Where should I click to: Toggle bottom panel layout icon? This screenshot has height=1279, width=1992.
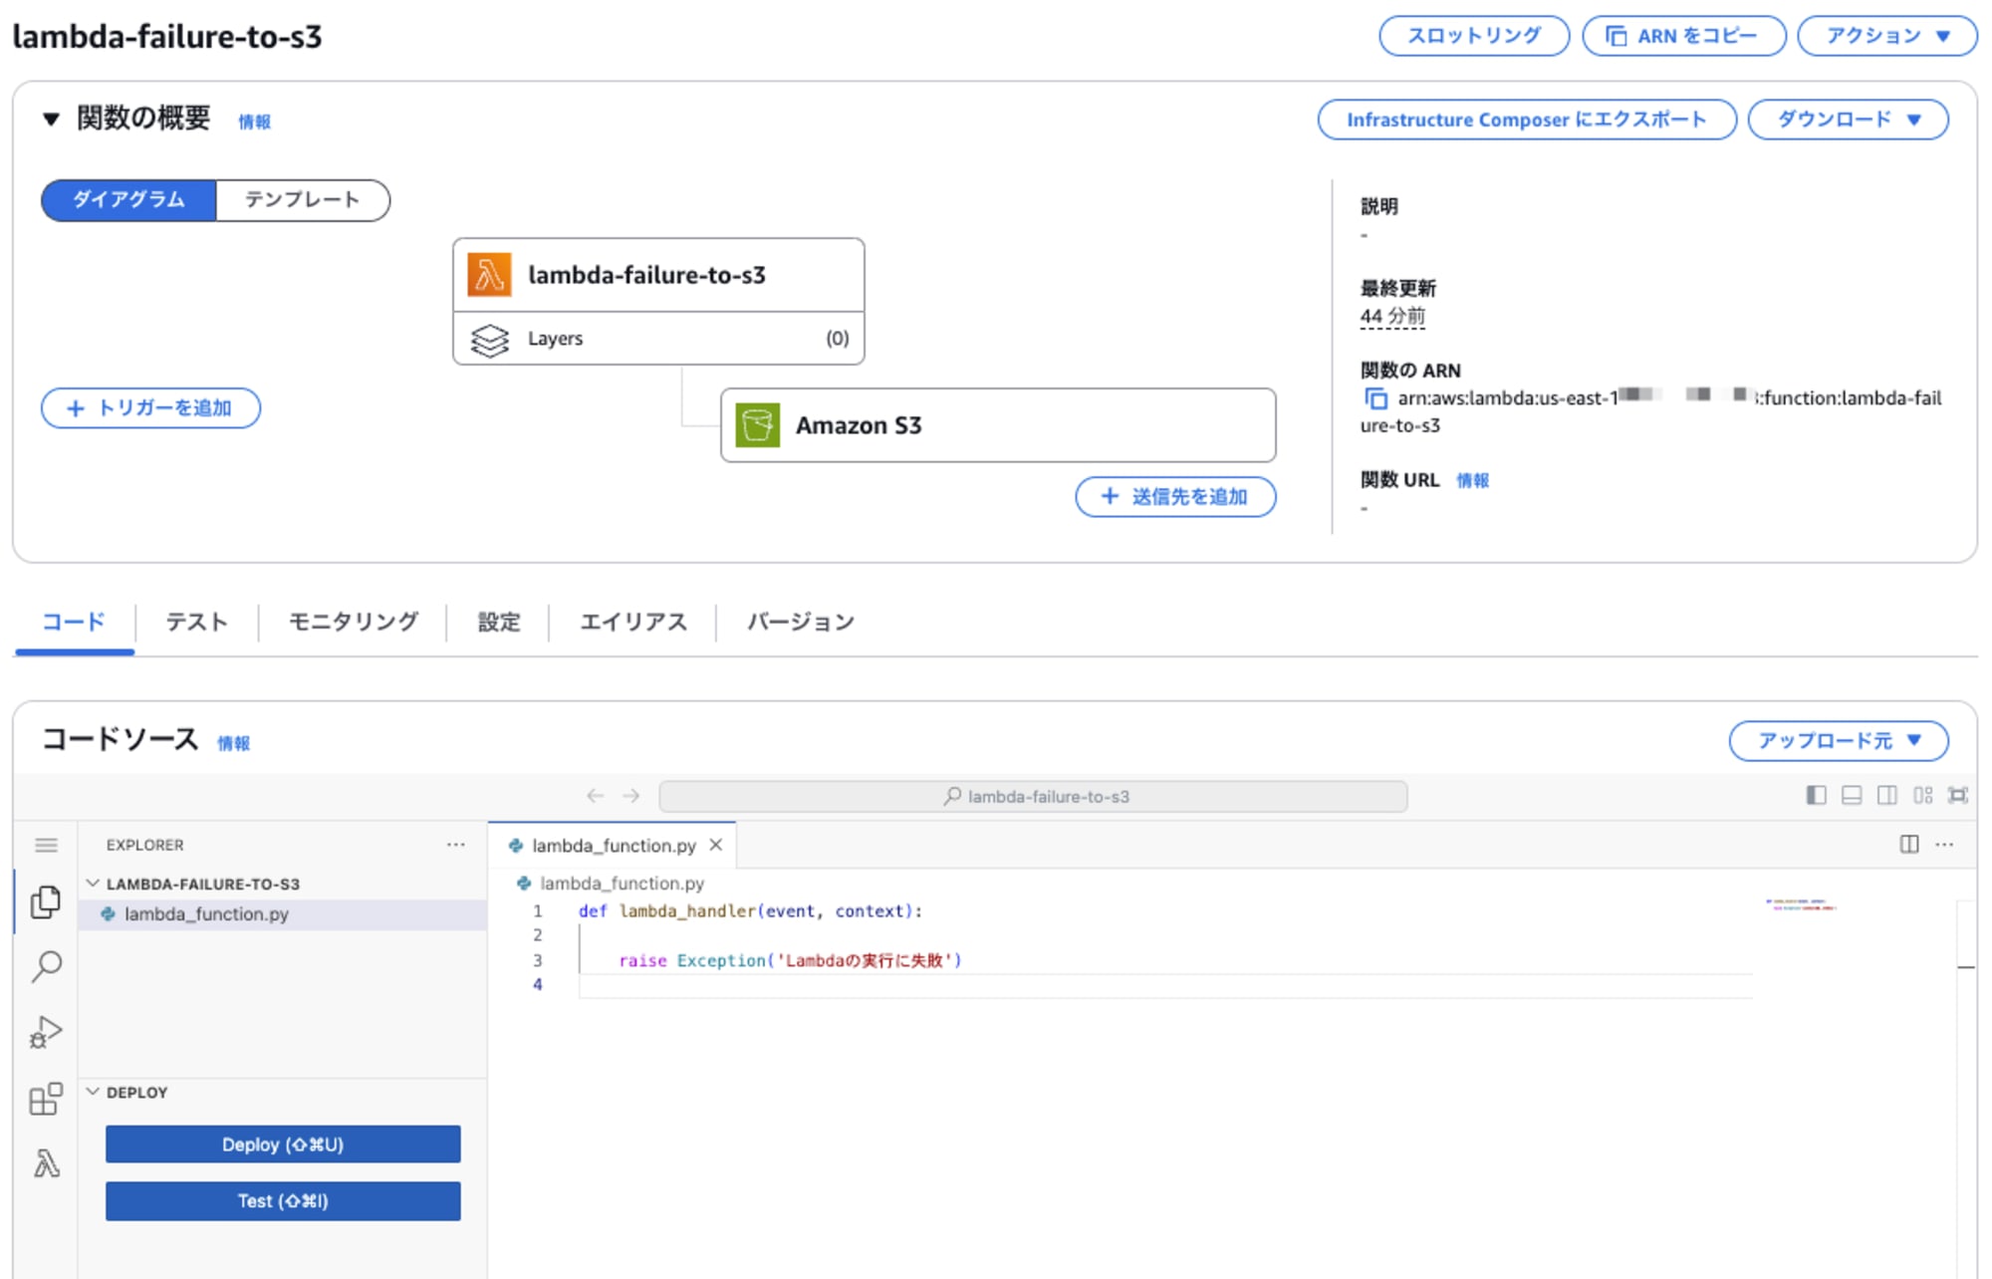tap(1852, 795)
